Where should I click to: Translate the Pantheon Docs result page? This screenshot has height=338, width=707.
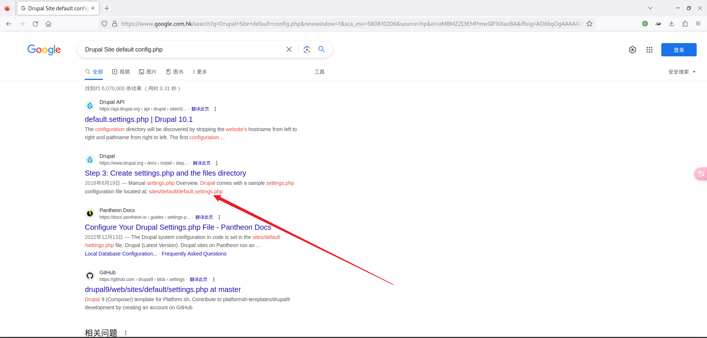pyautogui.click(x=204, y=217)
